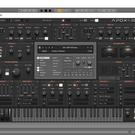Select Part A in Part Select

63,21
